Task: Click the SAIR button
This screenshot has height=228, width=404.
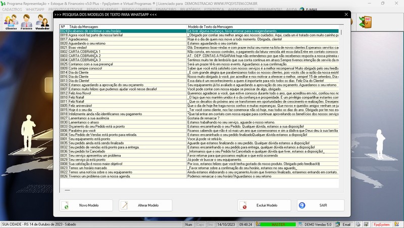Action: click(x=321, y=205)
